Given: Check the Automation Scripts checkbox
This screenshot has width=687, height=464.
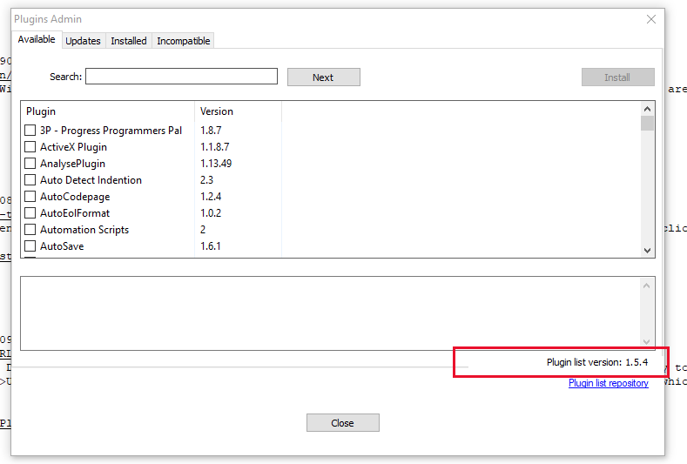Looking at the screenshot, I should tap(30, 230).
